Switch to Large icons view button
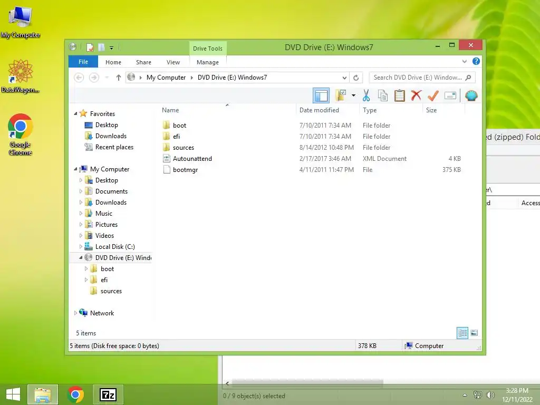 pyautogui.click(x=474, y=333)
